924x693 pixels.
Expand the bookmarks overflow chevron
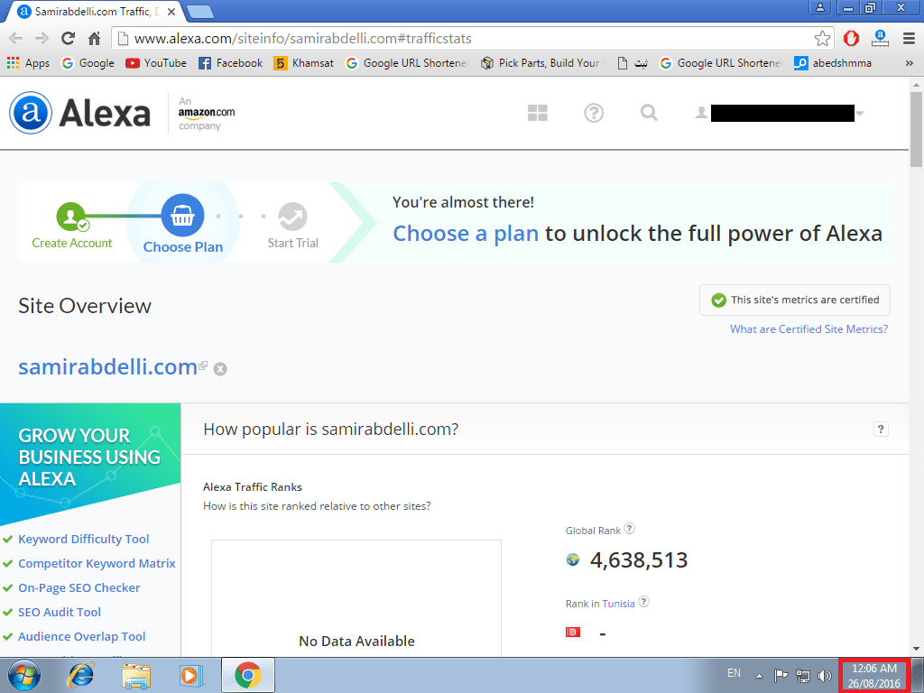[910, 63]
